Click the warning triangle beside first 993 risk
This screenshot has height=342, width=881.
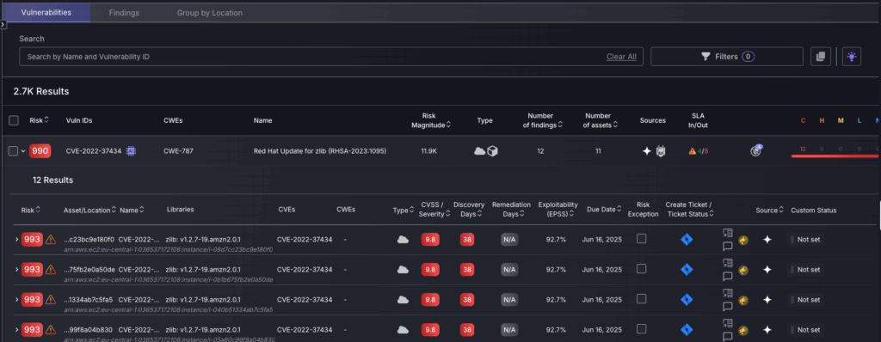pos(51,240)
